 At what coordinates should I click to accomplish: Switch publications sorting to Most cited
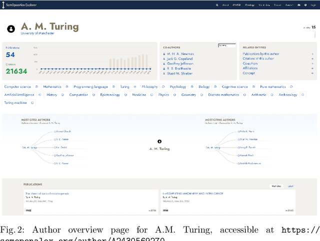coord(275,186)
